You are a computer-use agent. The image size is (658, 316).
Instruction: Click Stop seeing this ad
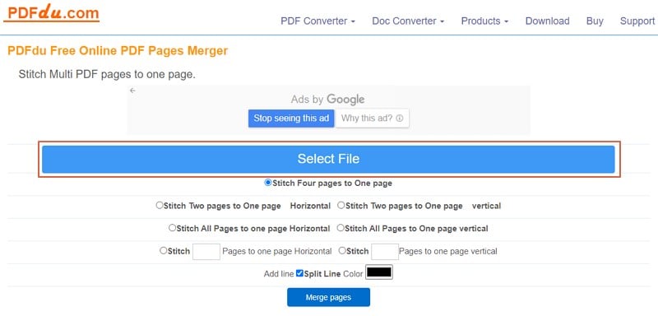(291, 118)
